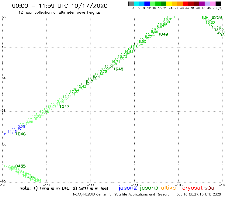
Task: Click the pass time label 0259
Action: click(217, 18)
